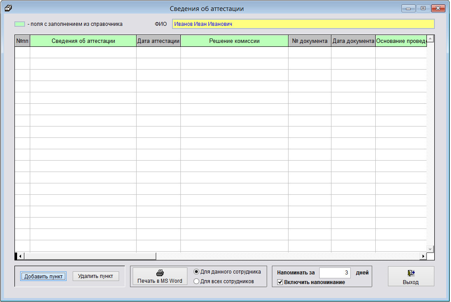The height and width of the screenshot is (302, 451).
Task: Click first empty cell under 'Решение комиссии'
Action: click(x=234, y=53)
